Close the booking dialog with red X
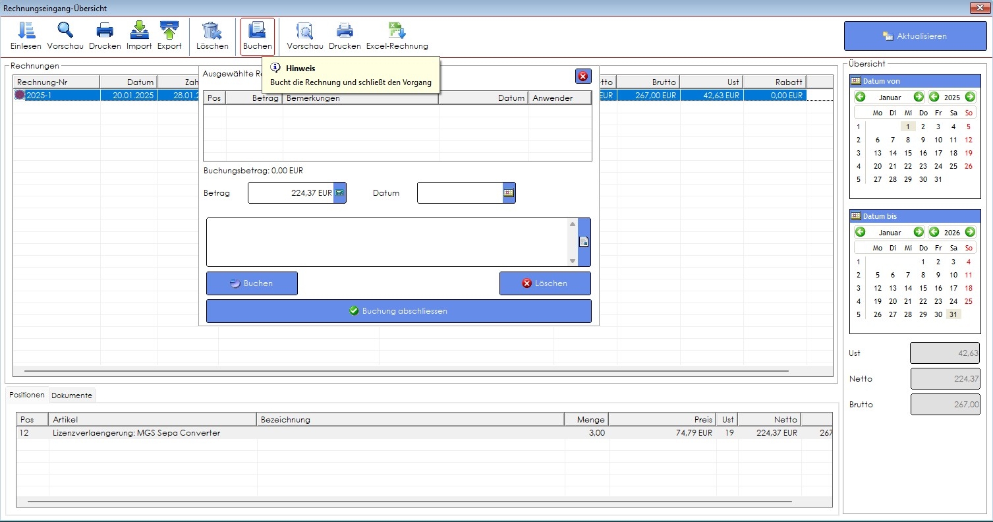This screenshot has height=522, width=993. coord(583,76)
